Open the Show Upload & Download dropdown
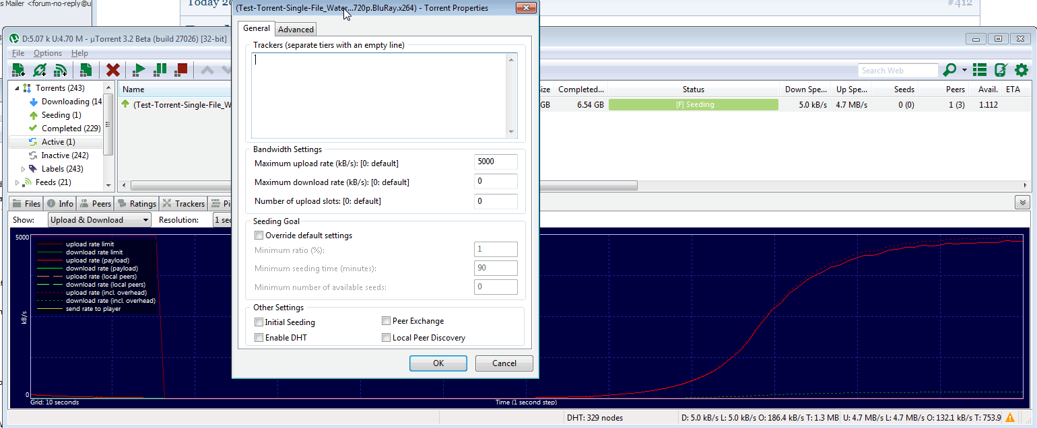Image resolution: width=1037 pixels, height=428 pixels. (99, 220)
